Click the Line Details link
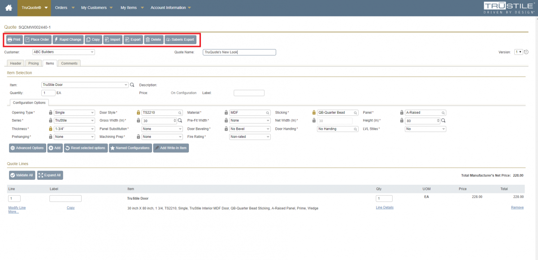This screenshot has width=538, height=260. pyautogui.click(x=385, y=208)
